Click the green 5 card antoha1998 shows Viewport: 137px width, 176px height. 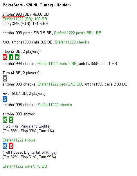click(x=11, y=120)
